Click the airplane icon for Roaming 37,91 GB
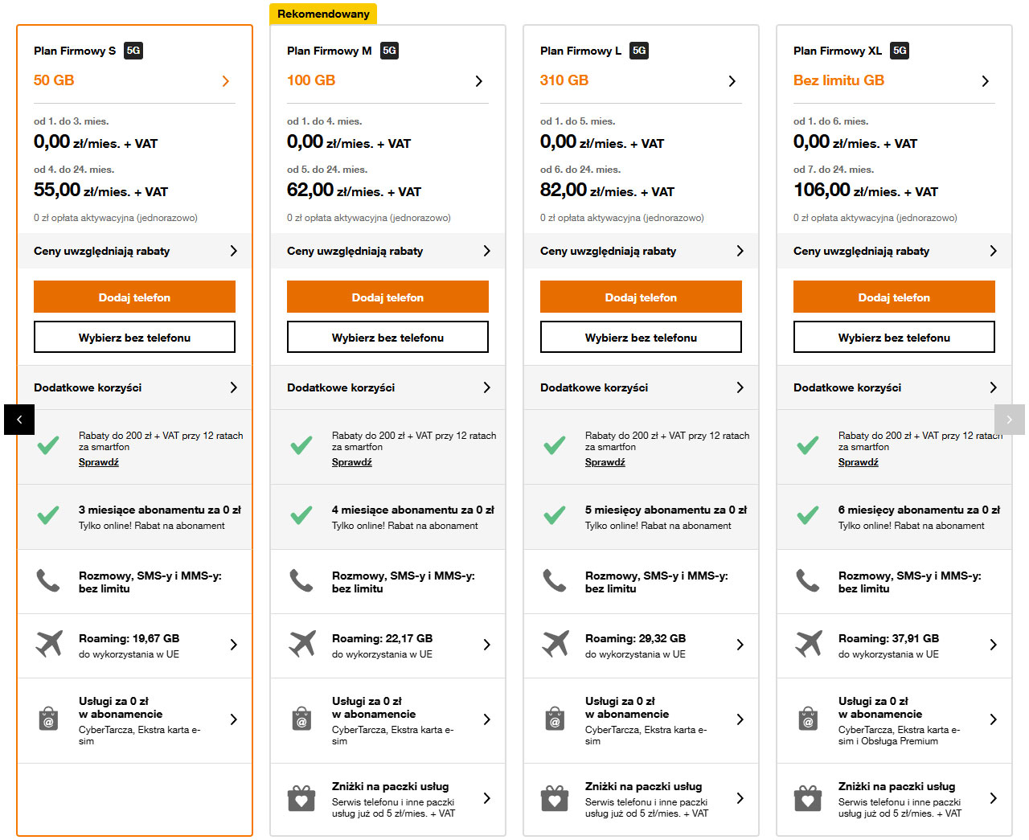 809,644
